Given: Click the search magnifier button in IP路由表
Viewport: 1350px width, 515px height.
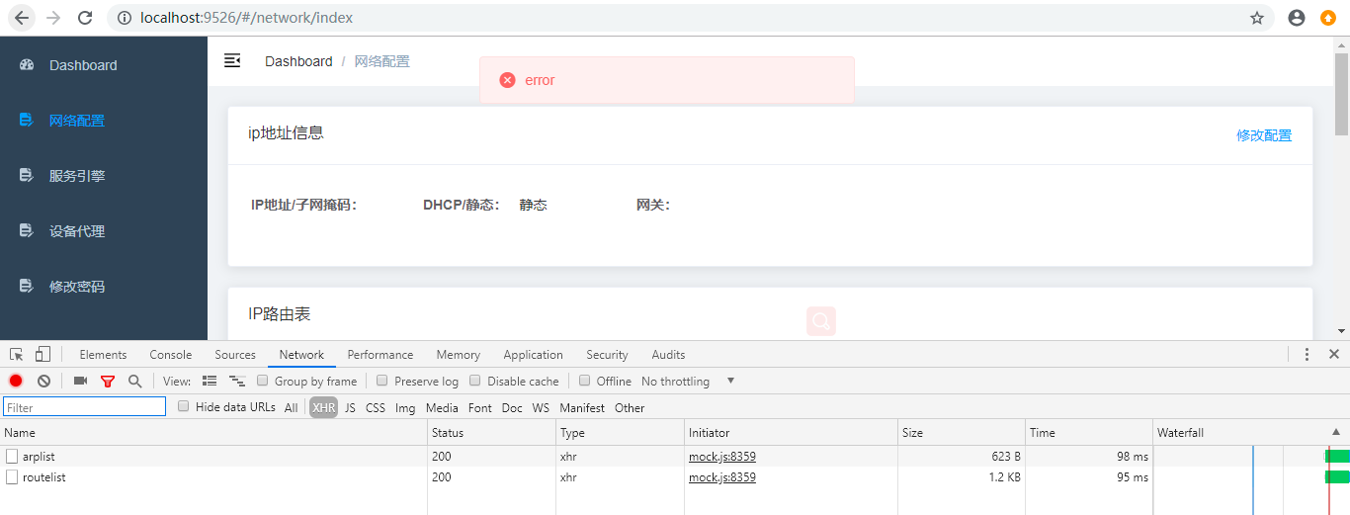Looking at the screenshot, I should [x=820, y=321].
